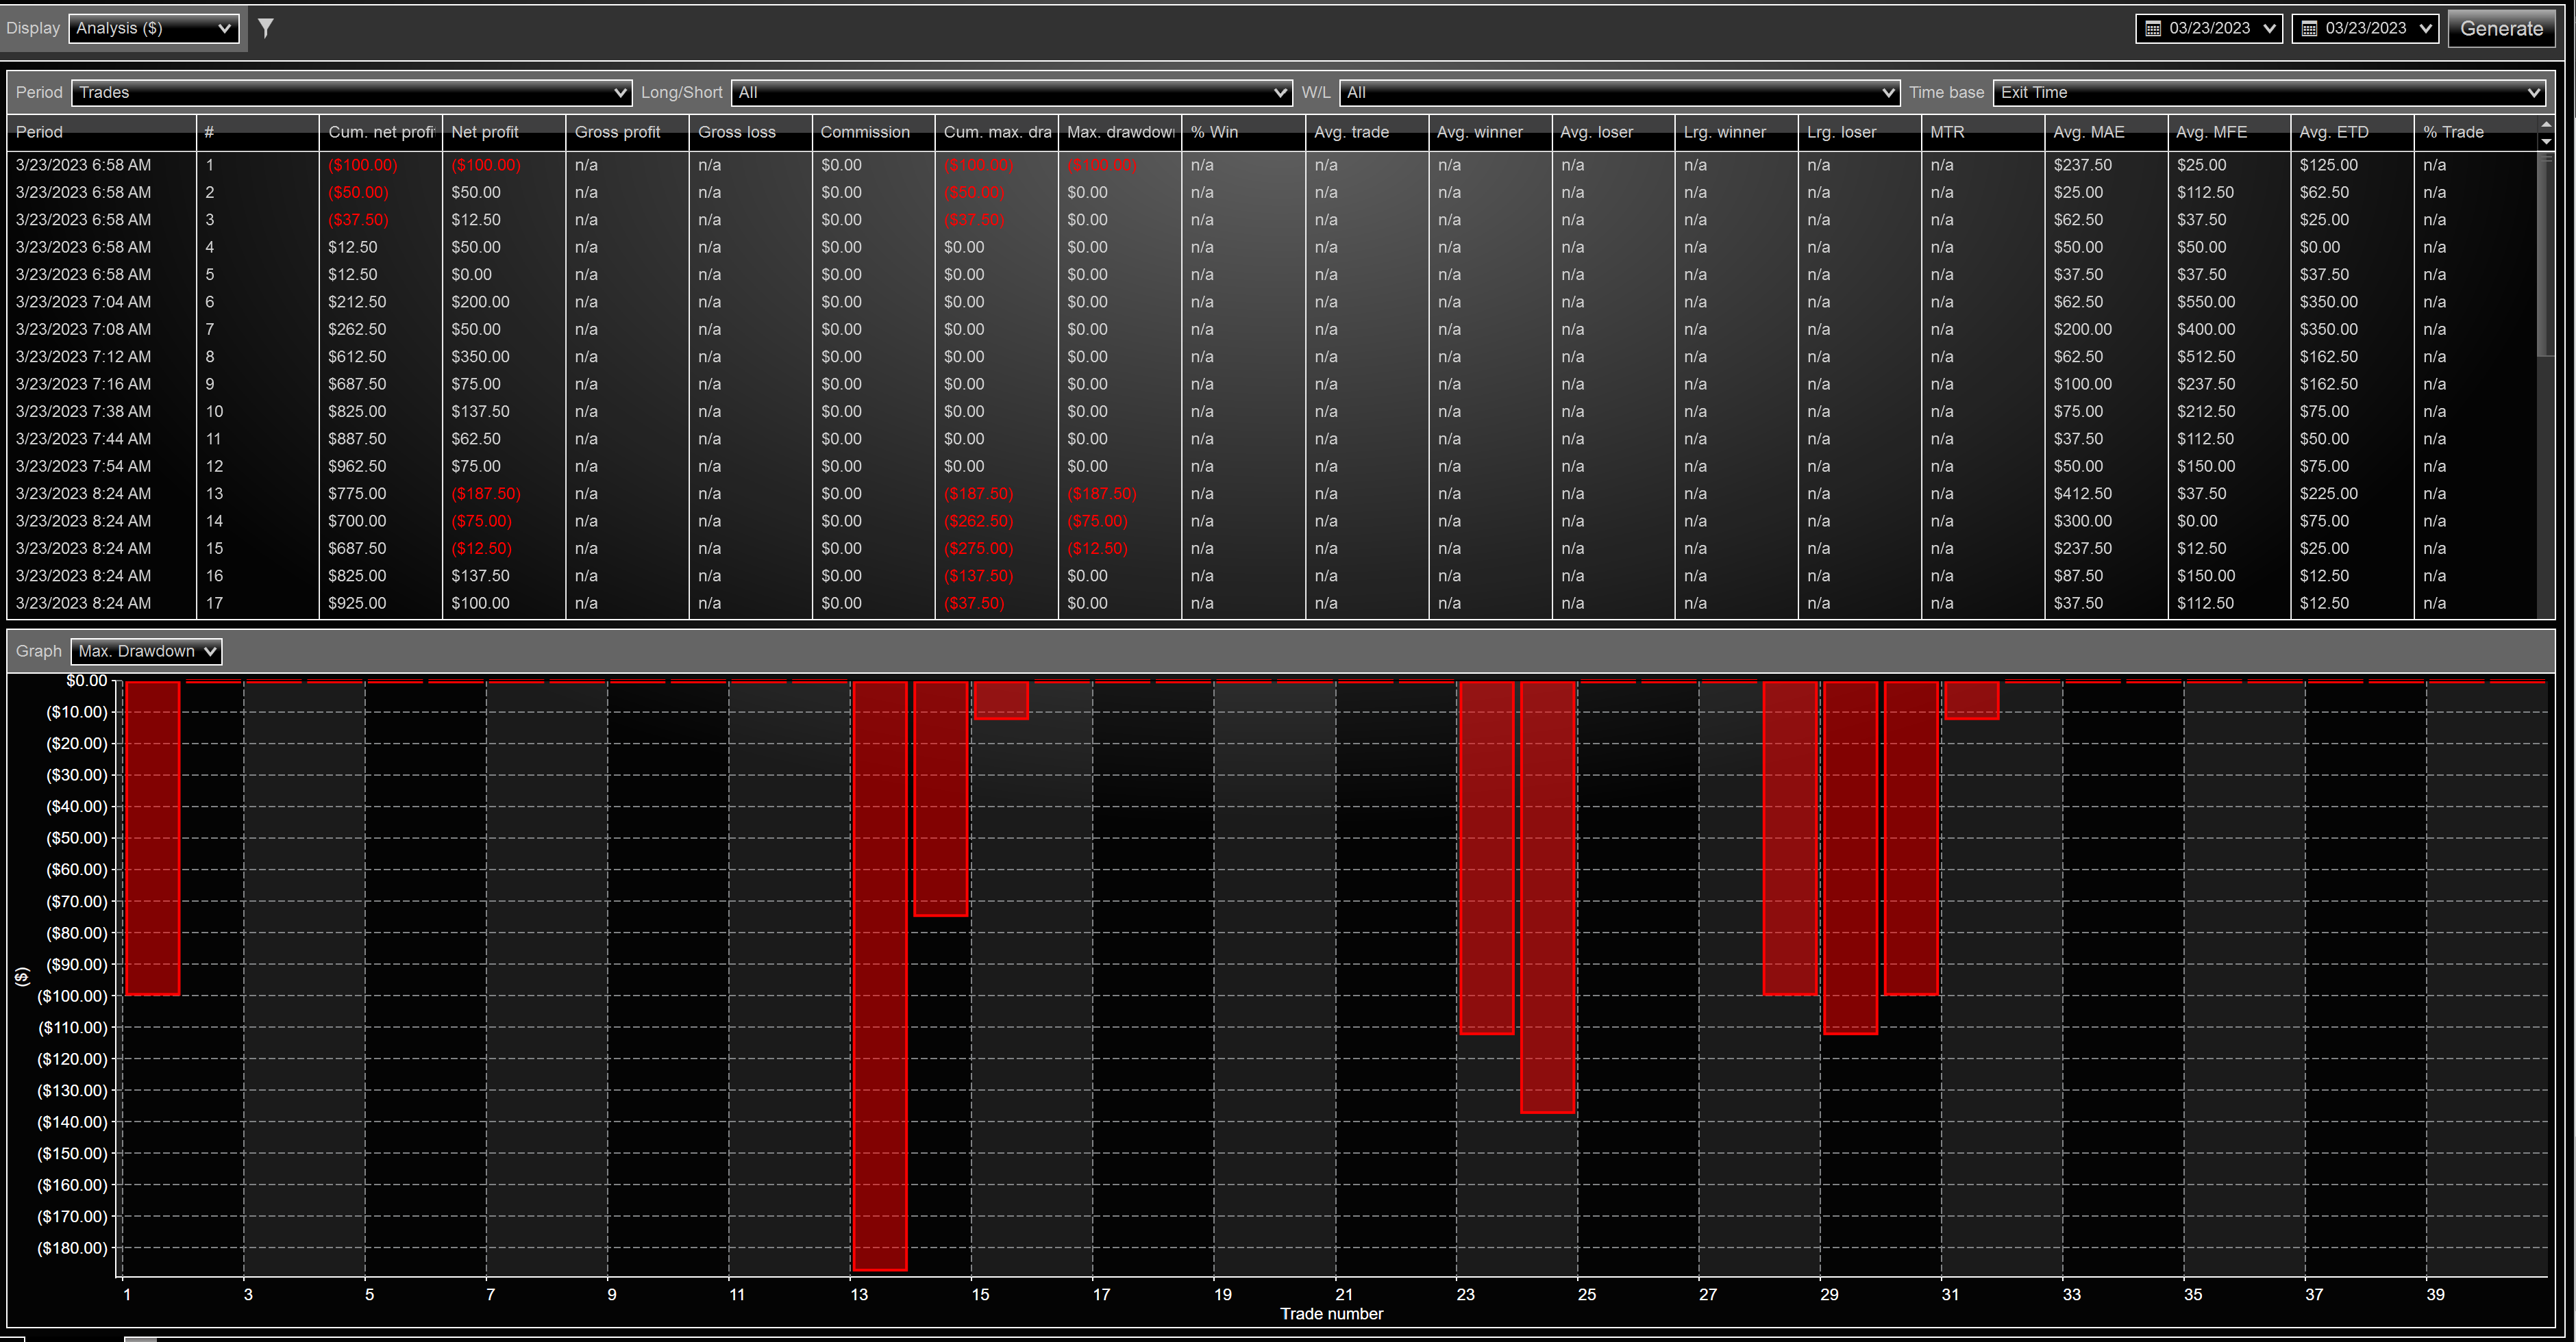Open the Display Analysis ($) dropdown
Image resolution: width=2576 pixels, height=1342 pixels.
click(154, 28)
